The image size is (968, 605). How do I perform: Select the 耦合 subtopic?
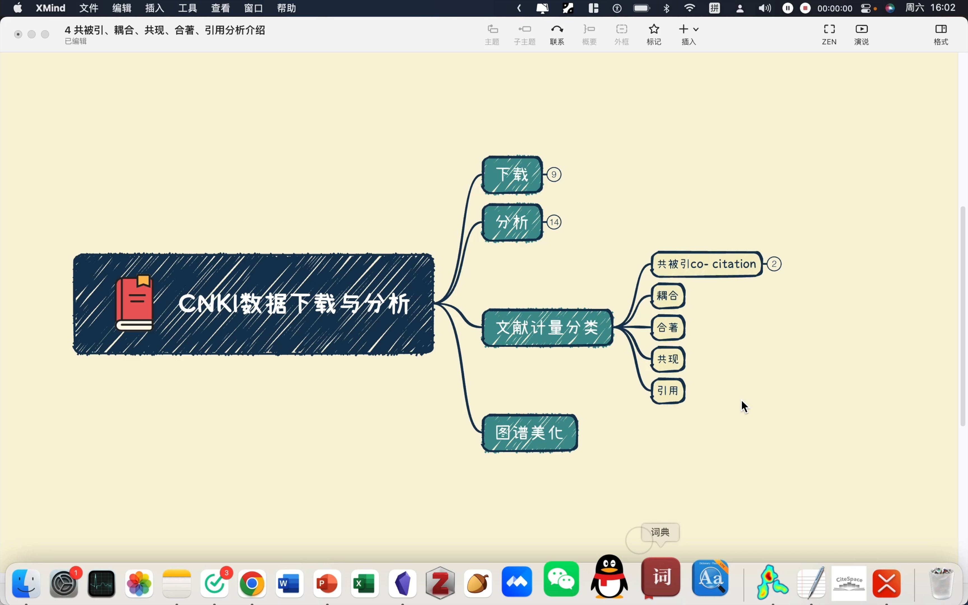(668, 296)
